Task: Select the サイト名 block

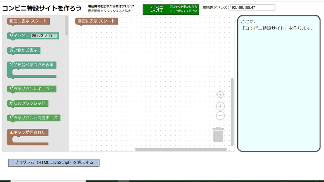Action: pos(33,36)
